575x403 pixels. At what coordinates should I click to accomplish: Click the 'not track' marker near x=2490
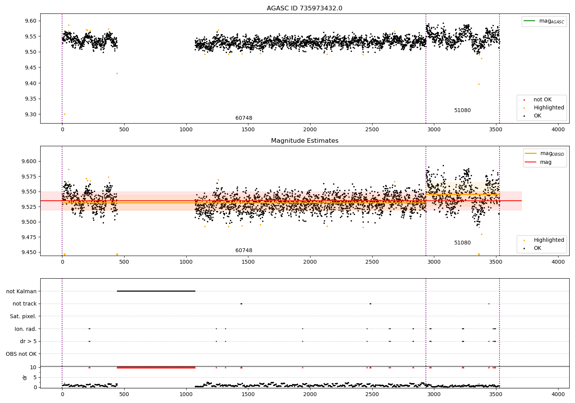370,304
